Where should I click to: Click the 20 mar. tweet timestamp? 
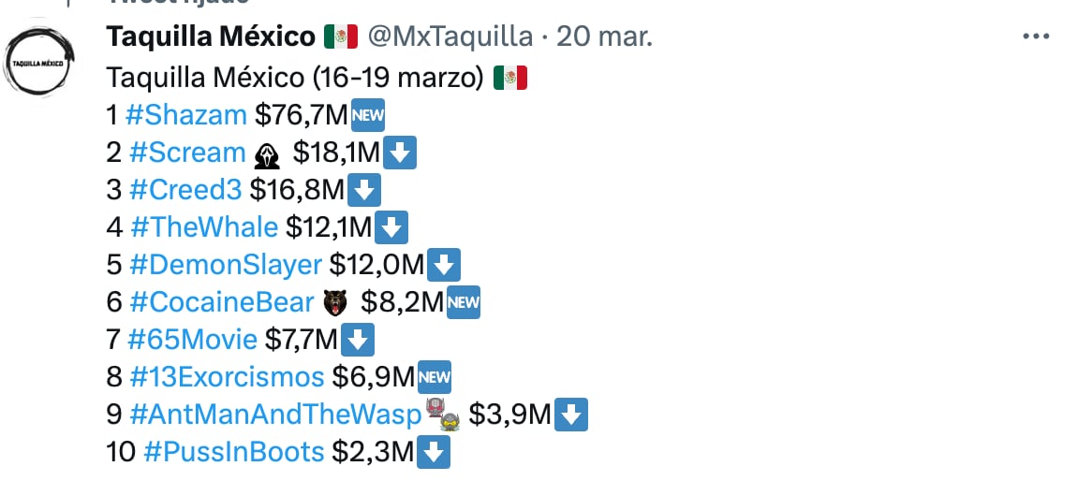click(604, 37)
